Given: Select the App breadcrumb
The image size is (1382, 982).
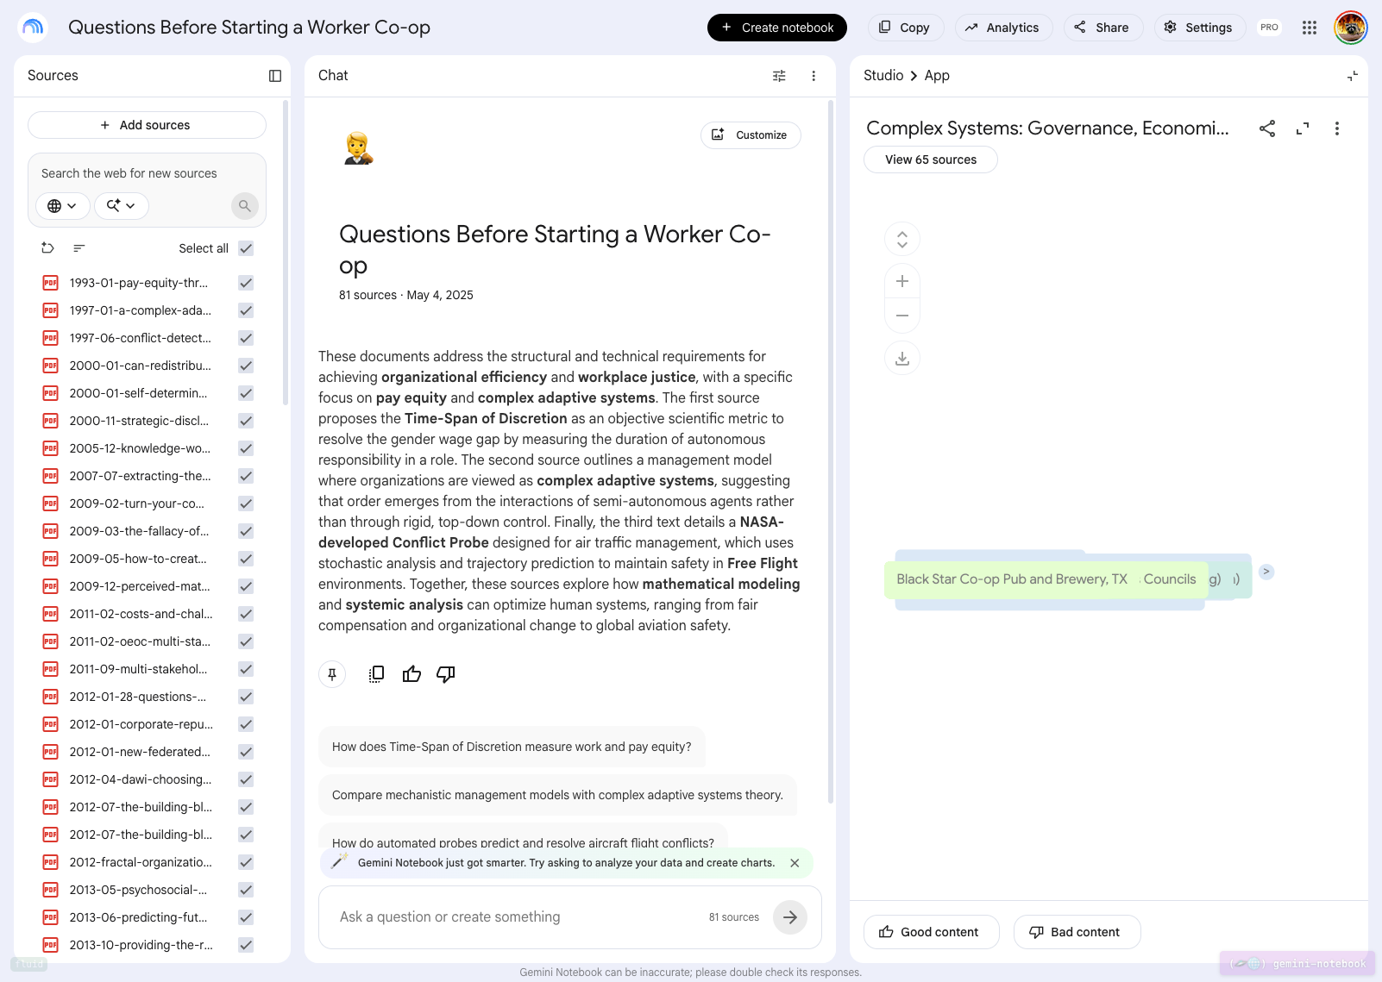Looking at the screenshot, I should click(937, 76).
